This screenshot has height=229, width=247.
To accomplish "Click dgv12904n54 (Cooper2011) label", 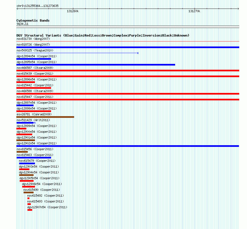I will click(39, 172).
